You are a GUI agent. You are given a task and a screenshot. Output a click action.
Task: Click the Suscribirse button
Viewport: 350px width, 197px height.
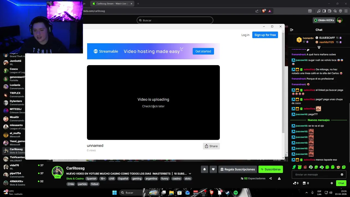(x=270, y=169)
